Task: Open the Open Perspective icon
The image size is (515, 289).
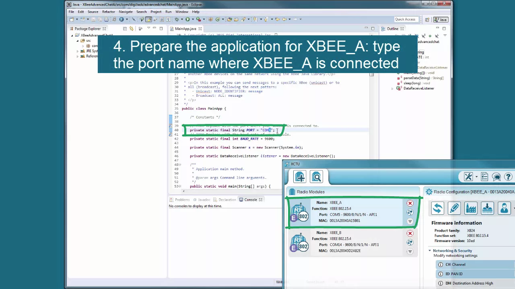Action: click(x=427, y=19)
